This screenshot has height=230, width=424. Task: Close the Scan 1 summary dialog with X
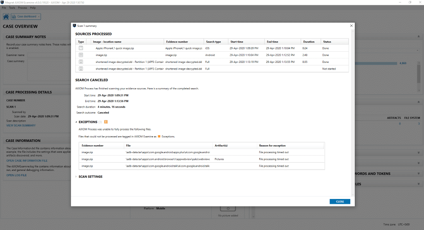click(351, 26)
